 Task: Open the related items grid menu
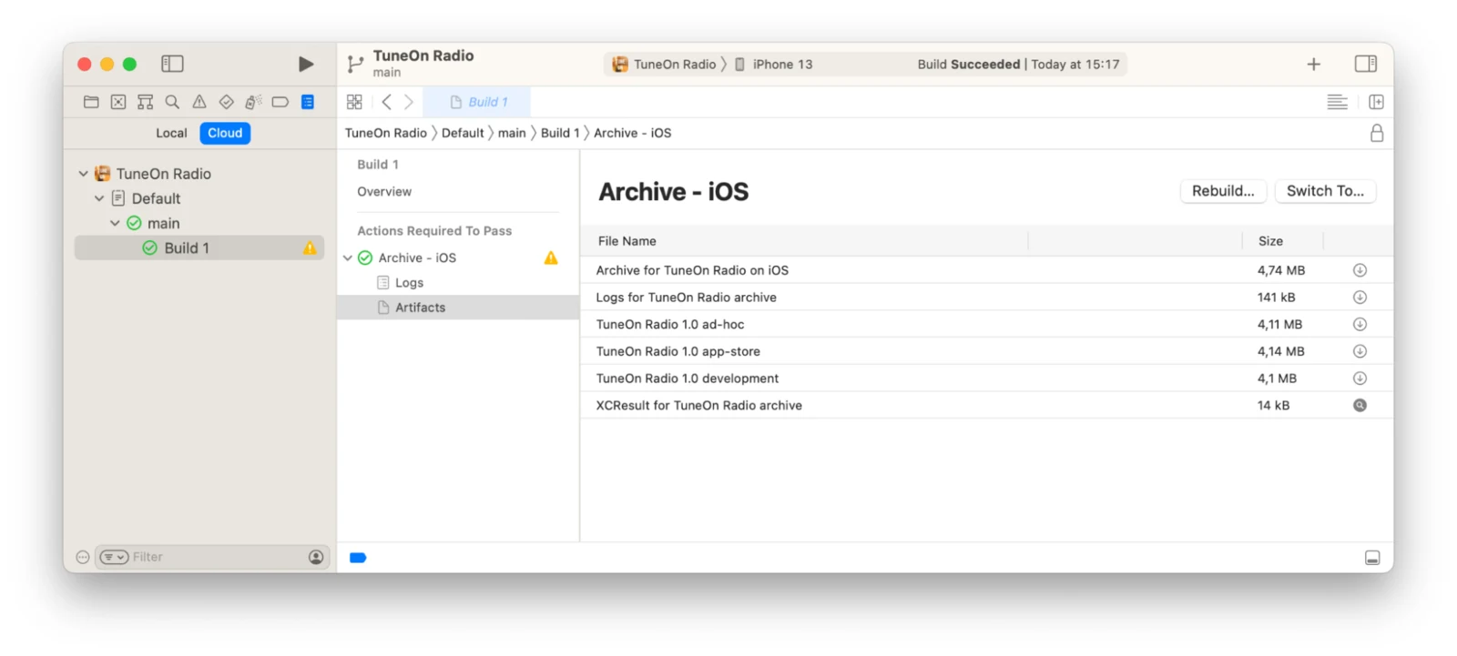pos(354,102)
